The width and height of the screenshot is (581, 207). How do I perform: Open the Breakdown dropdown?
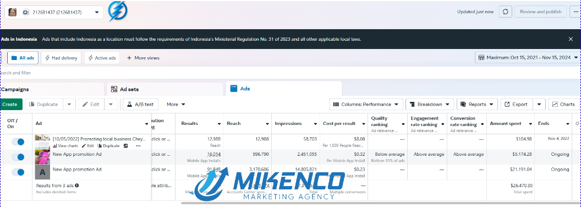(x=430, y=104)
